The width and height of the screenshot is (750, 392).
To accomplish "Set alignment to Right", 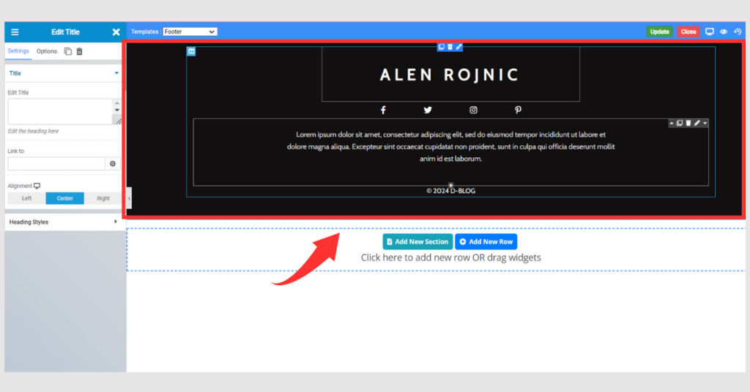I will pos(103,198).
